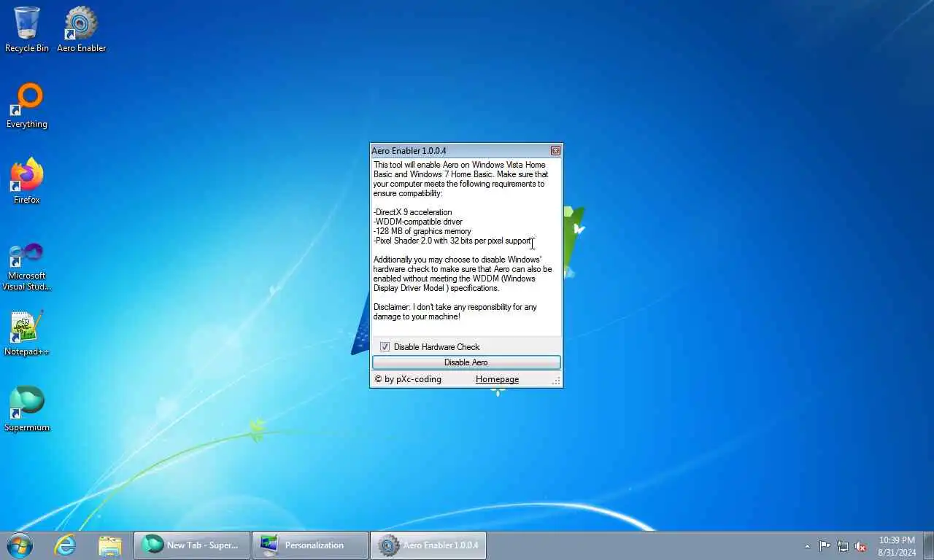Select the Firefox desktop shortcut
Viewport: 934px width, 560px height.
[27, 181]
